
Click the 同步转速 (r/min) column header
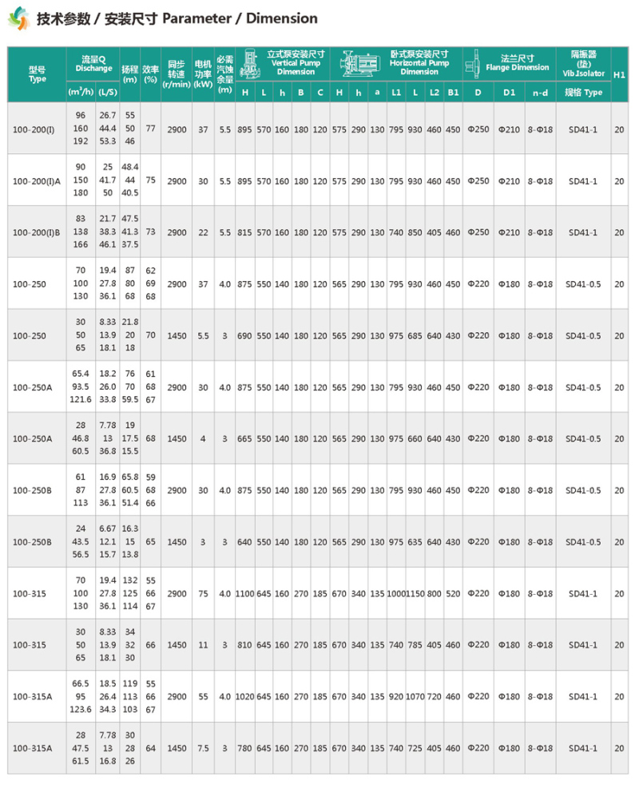click(177, 74)
